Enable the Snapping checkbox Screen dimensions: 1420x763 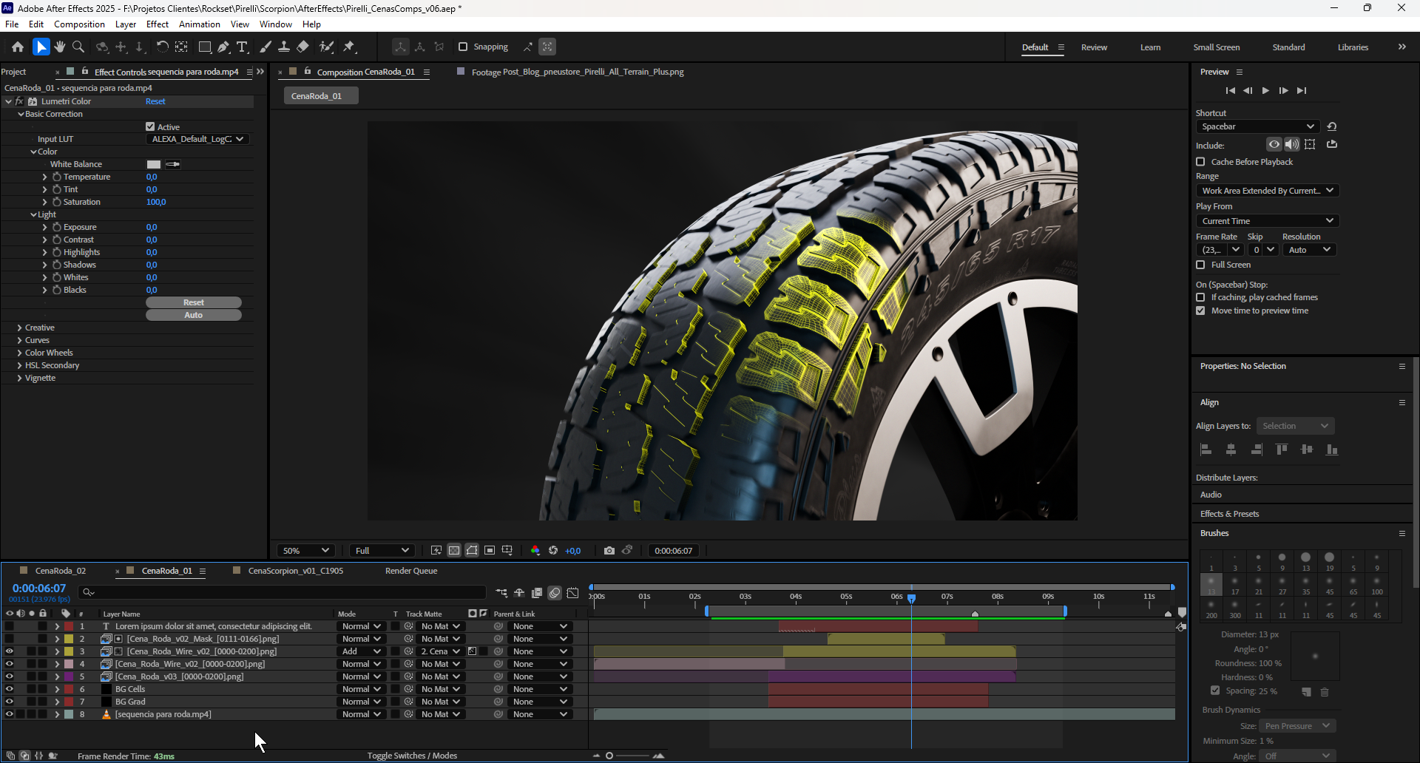(463, 47)
